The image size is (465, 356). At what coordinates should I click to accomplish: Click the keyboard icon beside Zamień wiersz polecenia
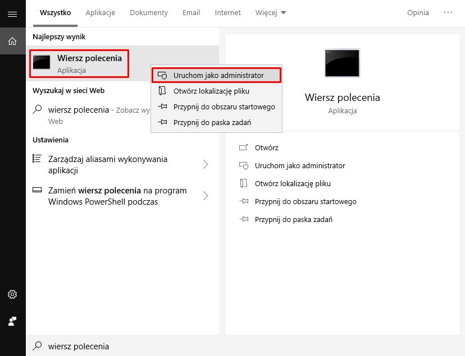tap(37, 189)
